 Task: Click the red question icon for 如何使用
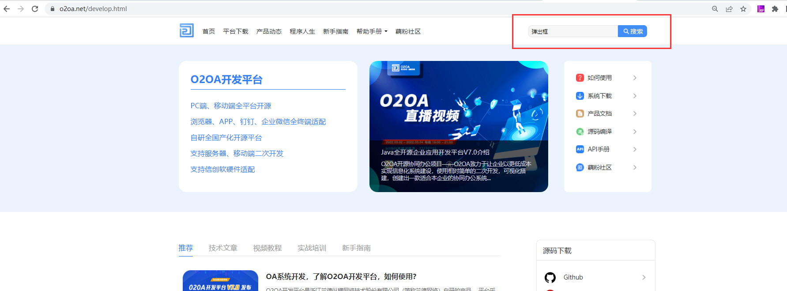pyautogui.click(x=580, y=78)
